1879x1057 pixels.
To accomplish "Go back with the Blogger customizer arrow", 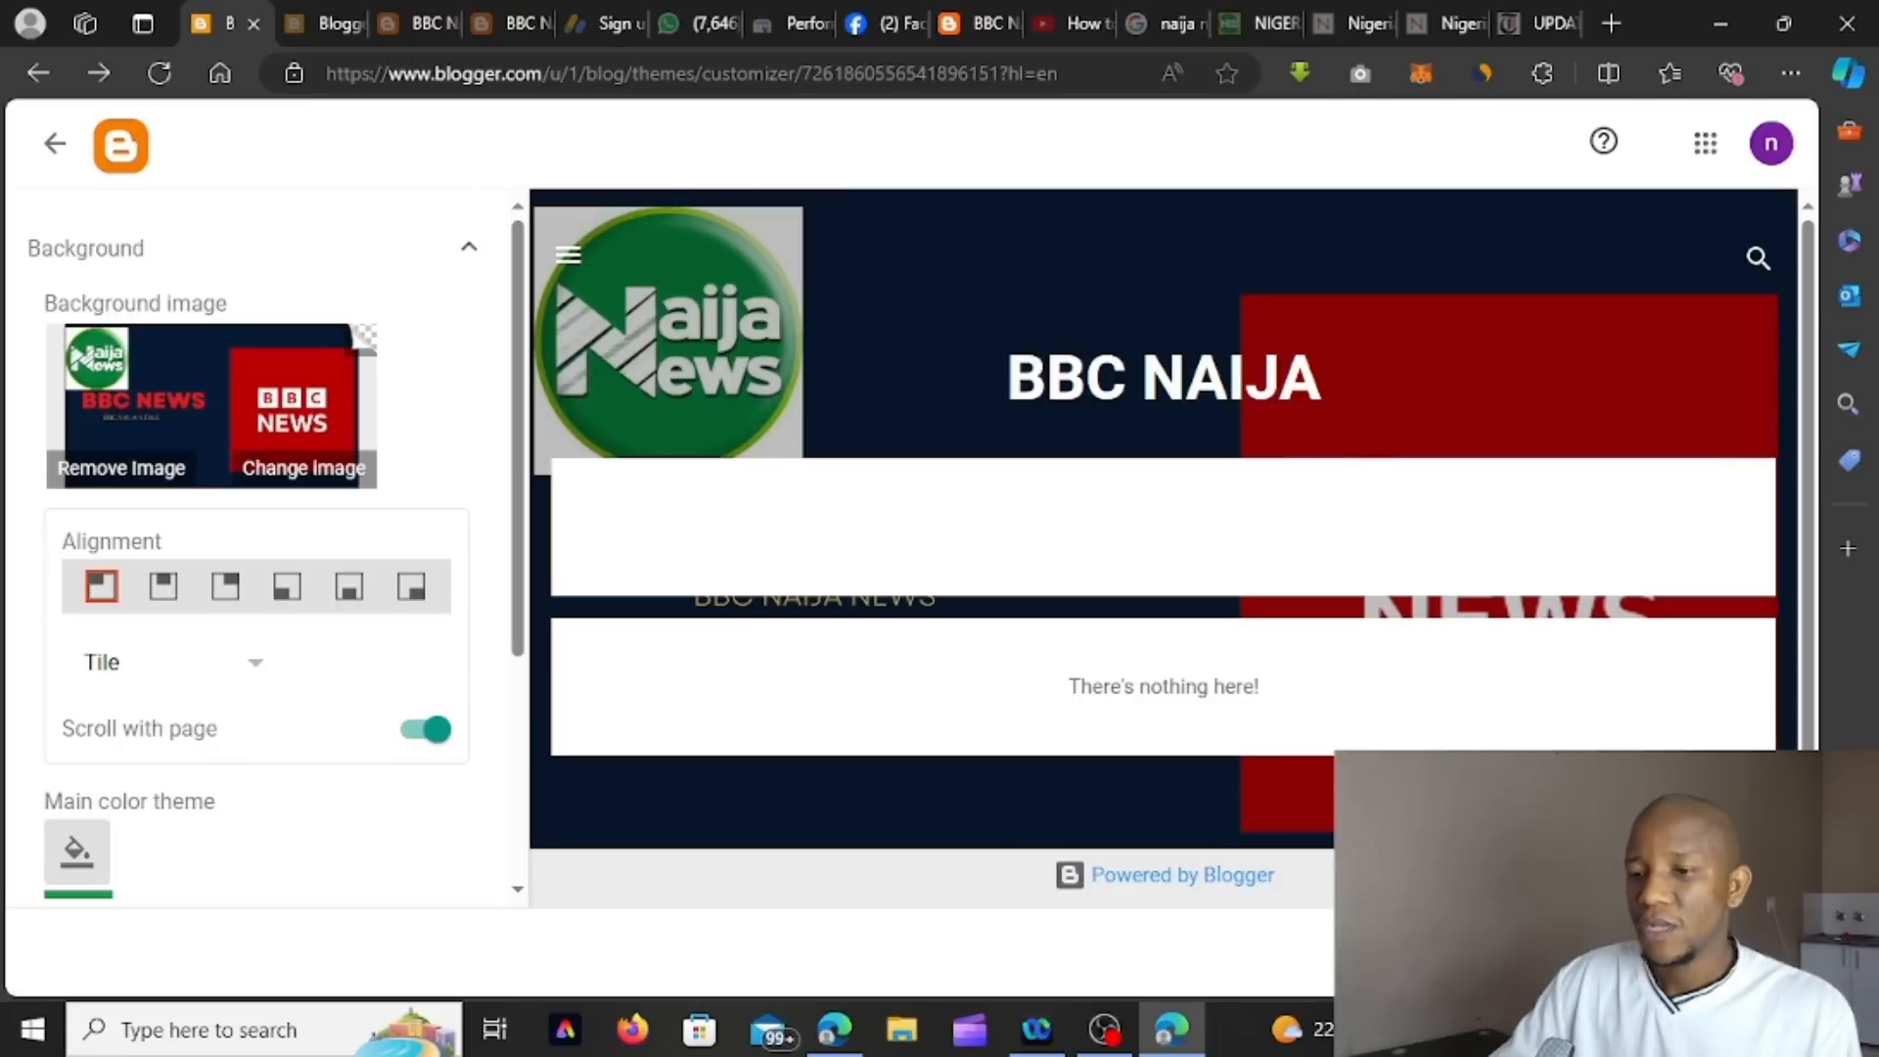I will tap(55, 144).
